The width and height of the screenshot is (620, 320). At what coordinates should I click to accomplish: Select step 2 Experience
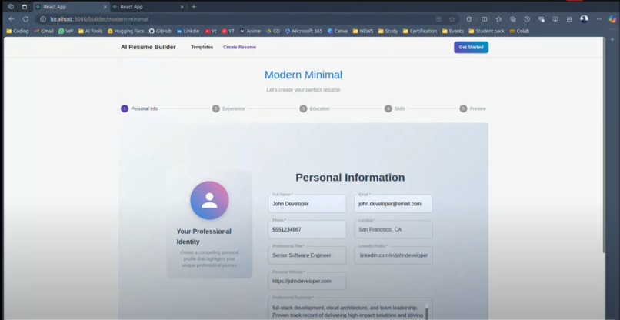coord(228,108)
